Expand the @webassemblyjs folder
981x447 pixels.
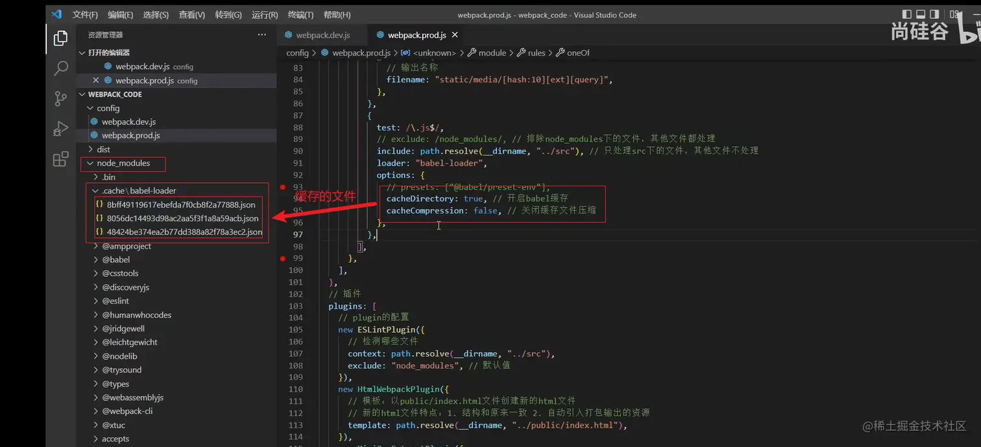pos(176,398)
